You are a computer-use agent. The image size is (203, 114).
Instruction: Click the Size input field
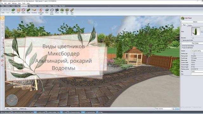(197, 74)
